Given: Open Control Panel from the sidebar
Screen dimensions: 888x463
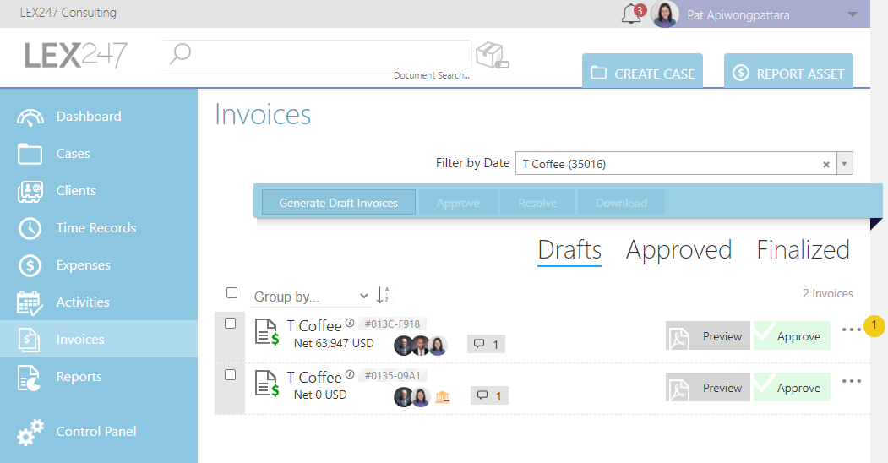Looking at the screenshot, I should (x=95, y=432).
